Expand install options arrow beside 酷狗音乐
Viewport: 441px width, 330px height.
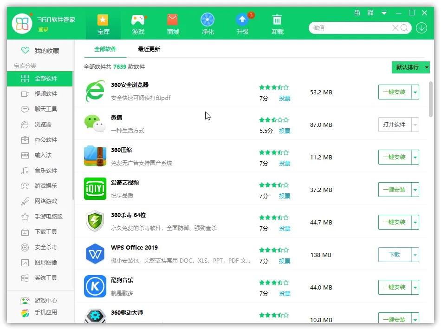[x=415, y=287]
